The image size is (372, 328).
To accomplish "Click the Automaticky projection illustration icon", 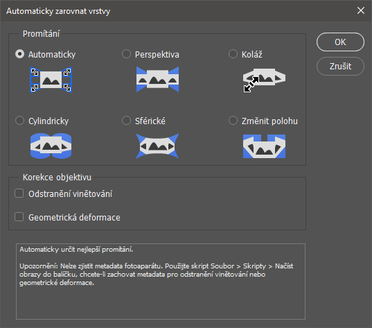I will pos(51,80).
